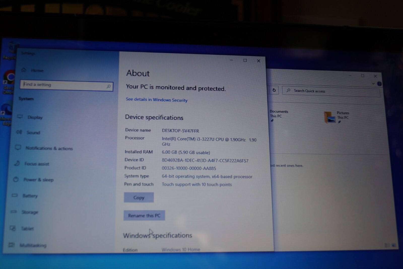403x269 pixels.
Task: Expand the ribbon chevron in File Explorer
Action: 373,84
